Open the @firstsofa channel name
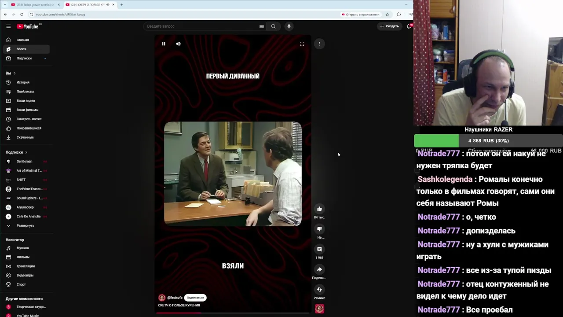 click(175, 298)
